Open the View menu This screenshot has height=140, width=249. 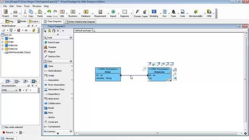tap(19, 6)
